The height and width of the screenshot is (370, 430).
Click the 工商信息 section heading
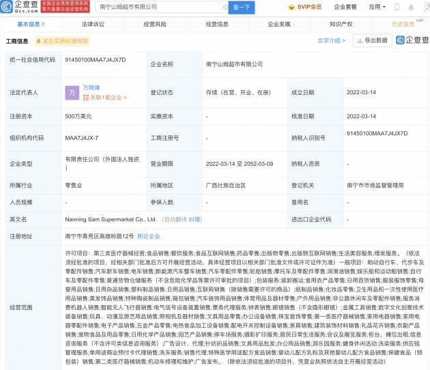coord(17,41)
